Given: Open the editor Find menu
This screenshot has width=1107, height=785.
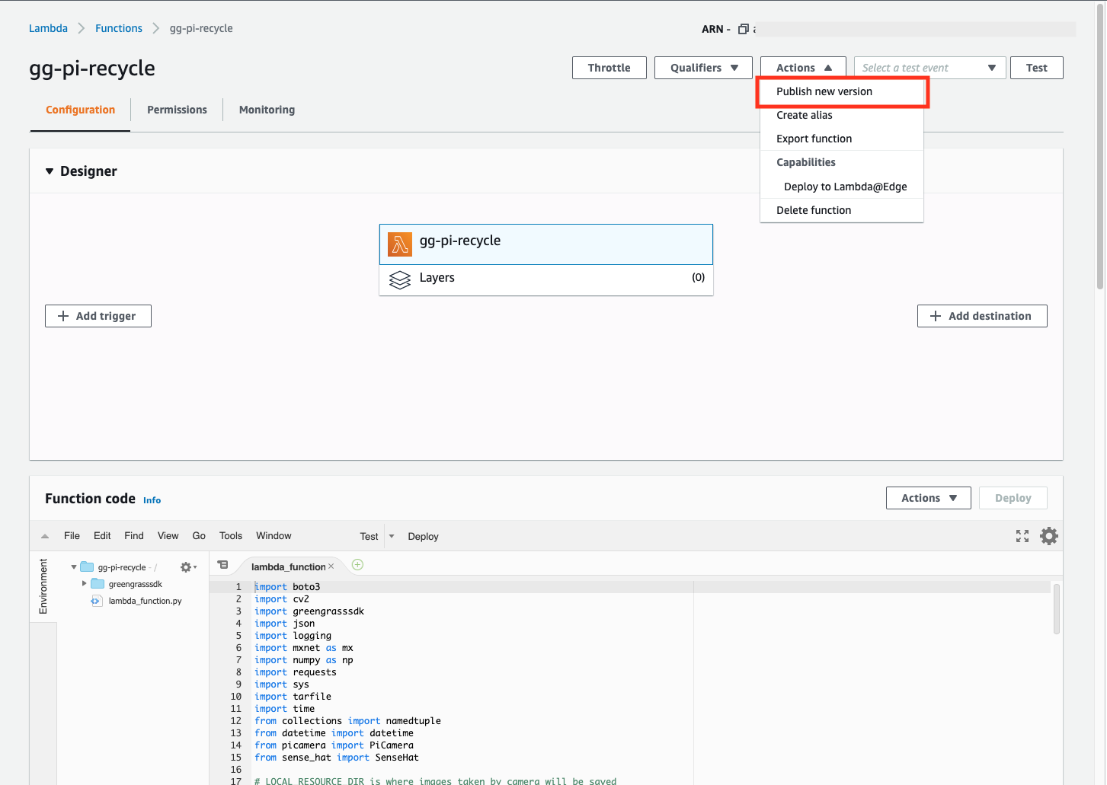Looking at the screenshot, I should [x=134, y=536].
